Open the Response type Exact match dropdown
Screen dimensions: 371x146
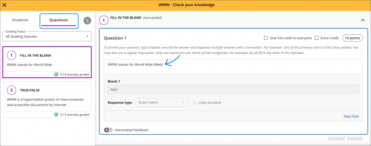pos(162,102)
